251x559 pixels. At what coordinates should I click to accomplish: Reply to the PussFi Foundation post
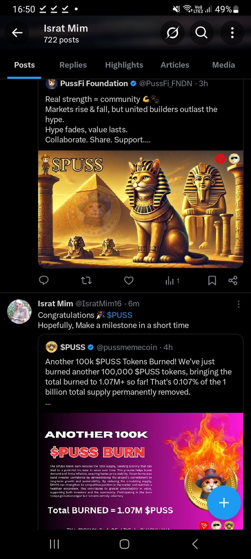pyautogui.click(x=44, y=280)
